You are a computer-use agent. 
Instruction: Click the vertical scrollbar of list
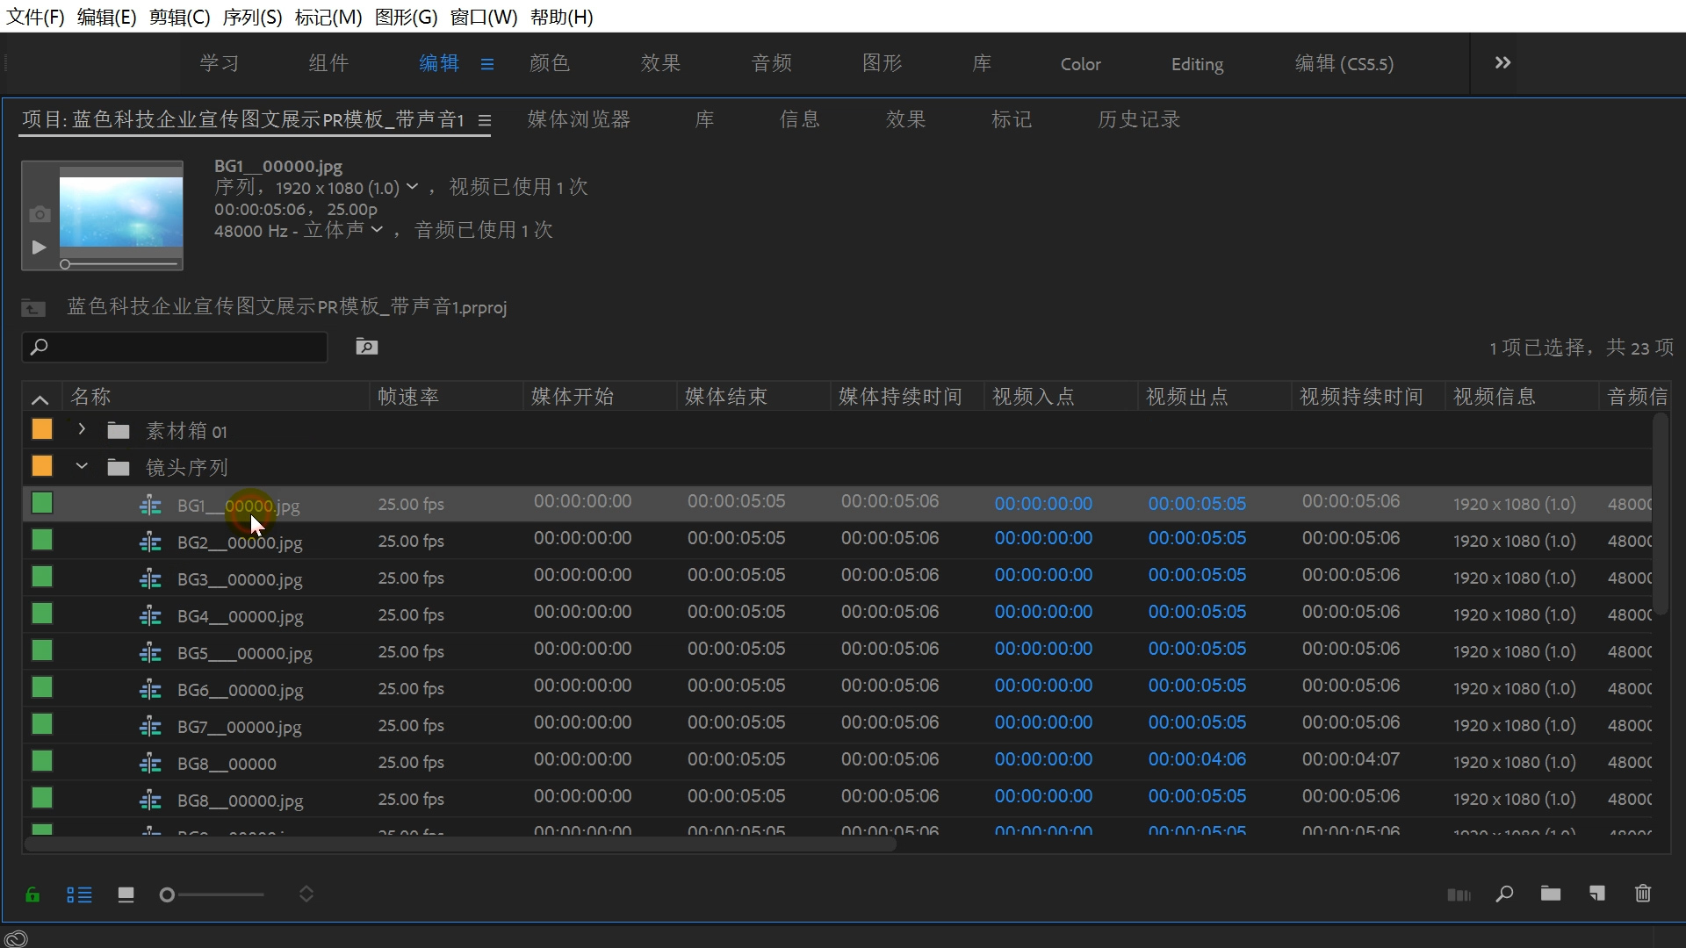point(1660,513)
